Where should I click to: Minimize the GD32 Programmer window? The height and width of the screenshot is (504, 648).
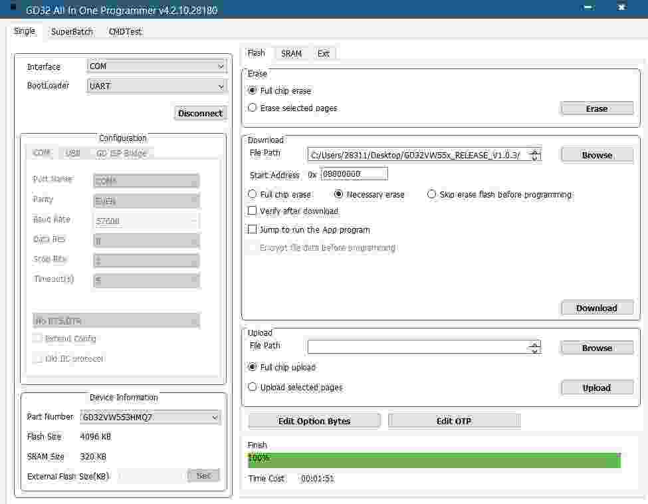click(x=588, y=7)
